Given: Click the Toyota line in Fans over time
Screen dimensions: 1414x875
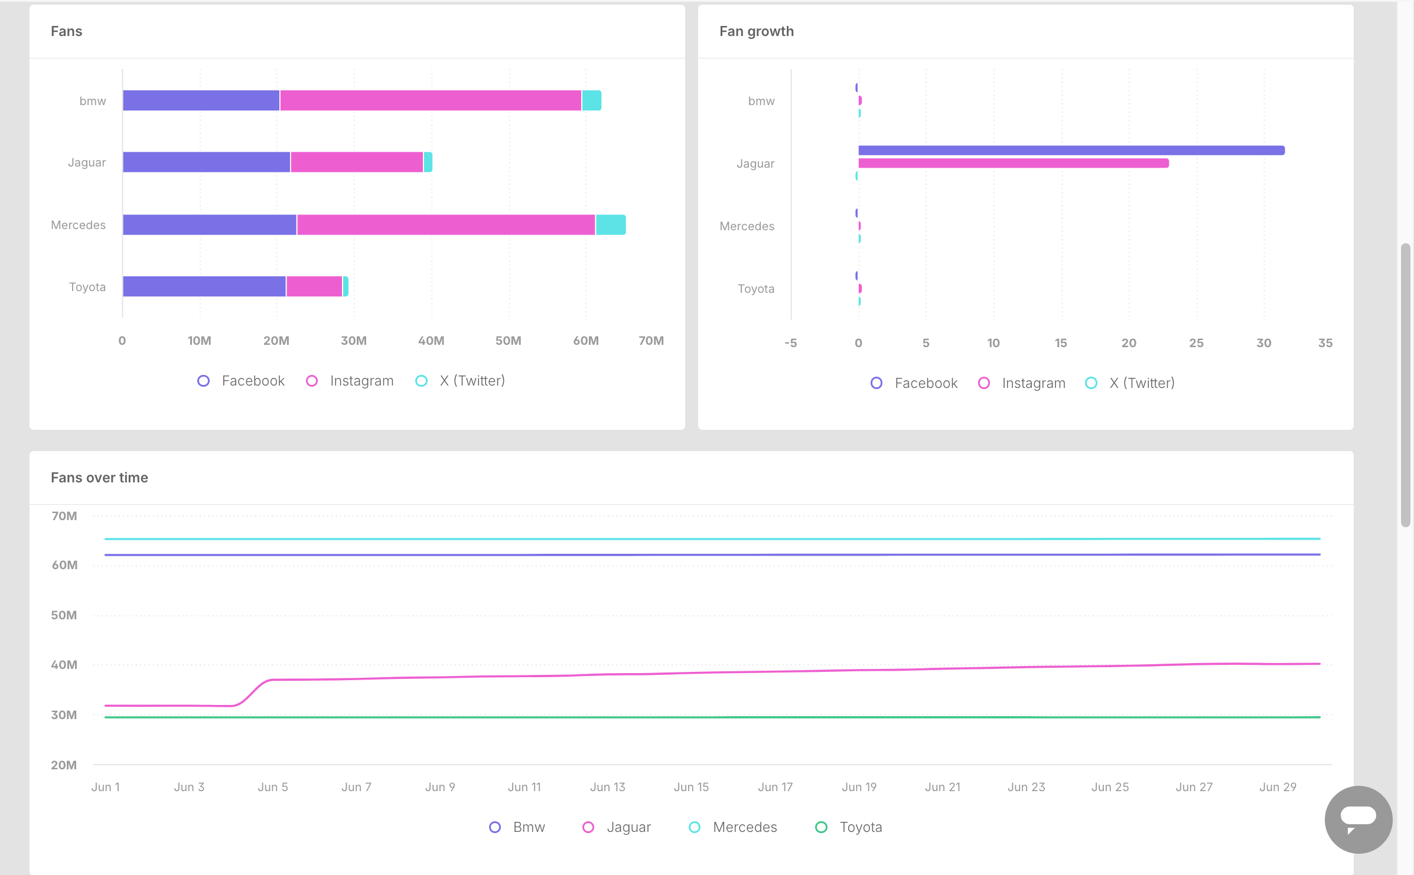Looking at the screenshot, I should [x=712, y=717].
